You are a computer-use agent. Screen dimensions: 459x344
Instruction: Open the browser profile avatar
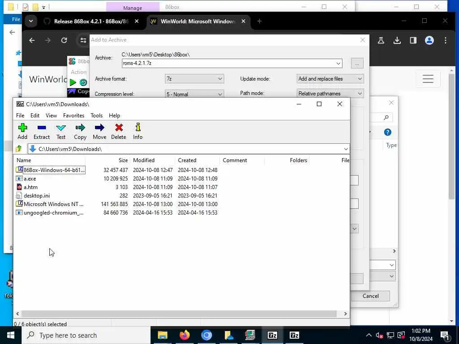tap(429, 40)
